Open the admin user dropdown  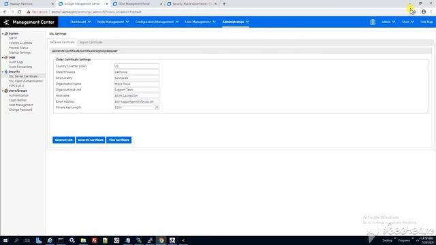[x=388, y=22]
